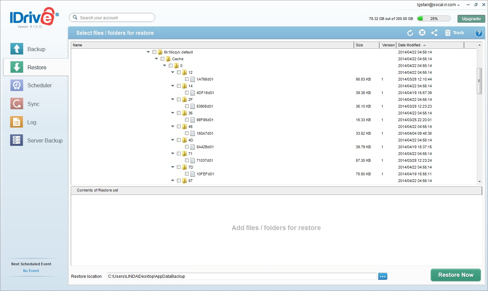Click the Search your account field

click(112, 18)
